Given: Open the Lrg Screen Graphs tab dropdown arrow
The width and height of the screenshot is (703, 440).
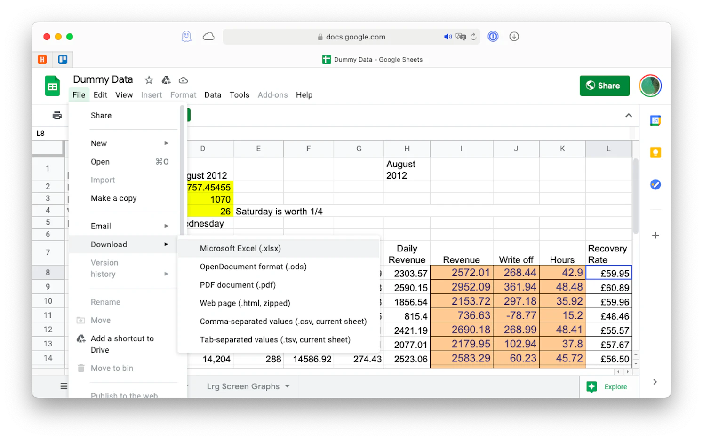Looking at the screenshot, I should tap(287, 386).
